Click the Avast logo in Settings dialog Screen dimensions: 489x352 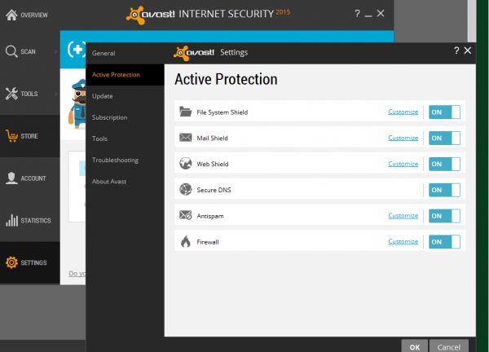194,52
